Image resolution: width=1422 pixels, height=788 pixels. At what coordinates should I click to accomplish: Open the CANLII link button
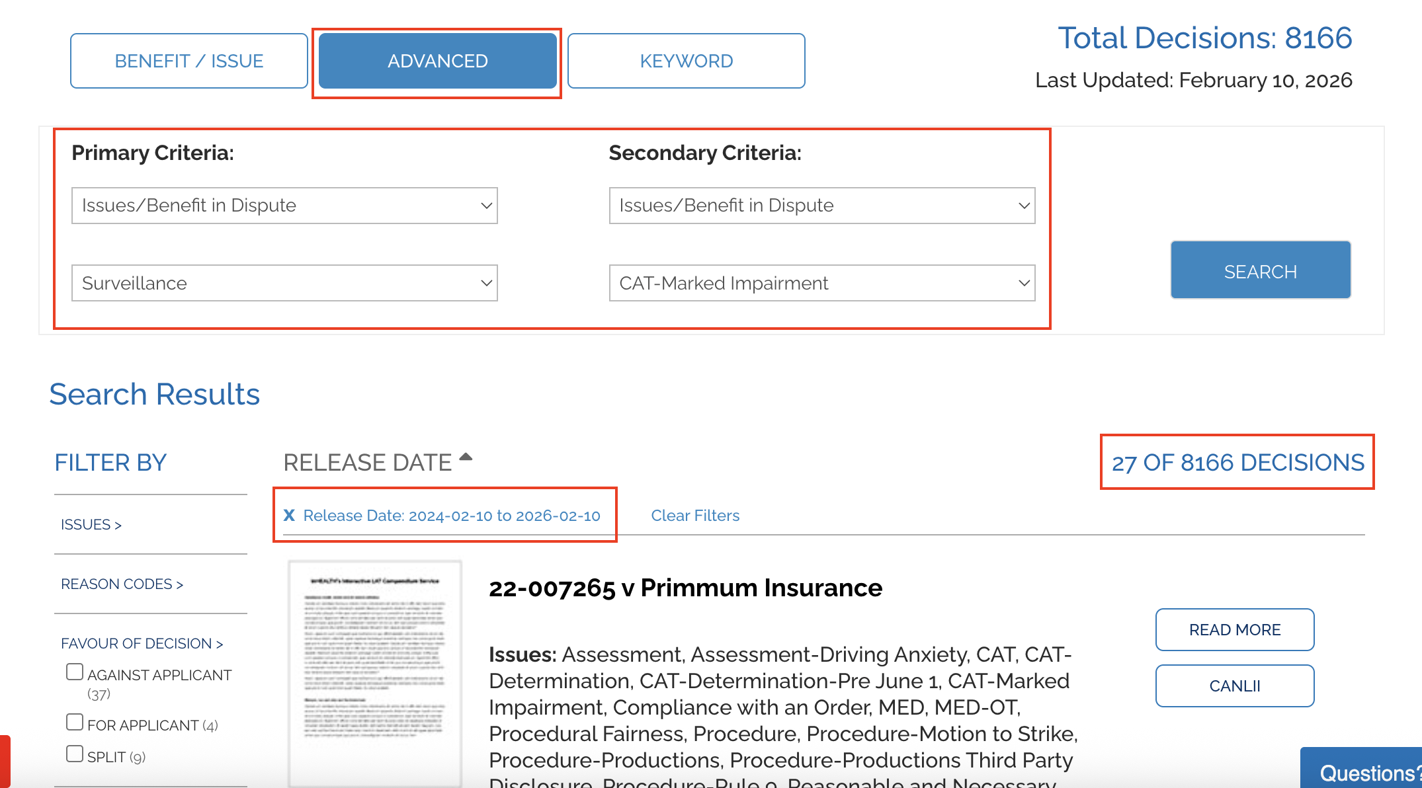pyautogui.click(x=1234, y=686)
